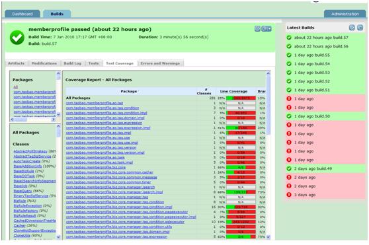Open package com.taobao.memberprofile.biz.core.manager.tag.condition.utils
The image size is (369, 245).
119,227
